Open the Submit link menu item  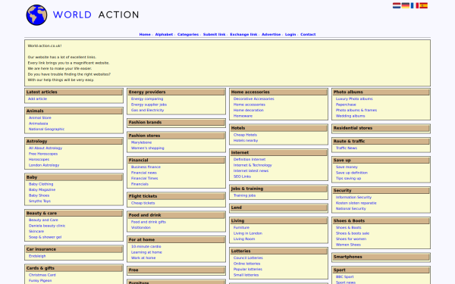[x=214, y=34]
